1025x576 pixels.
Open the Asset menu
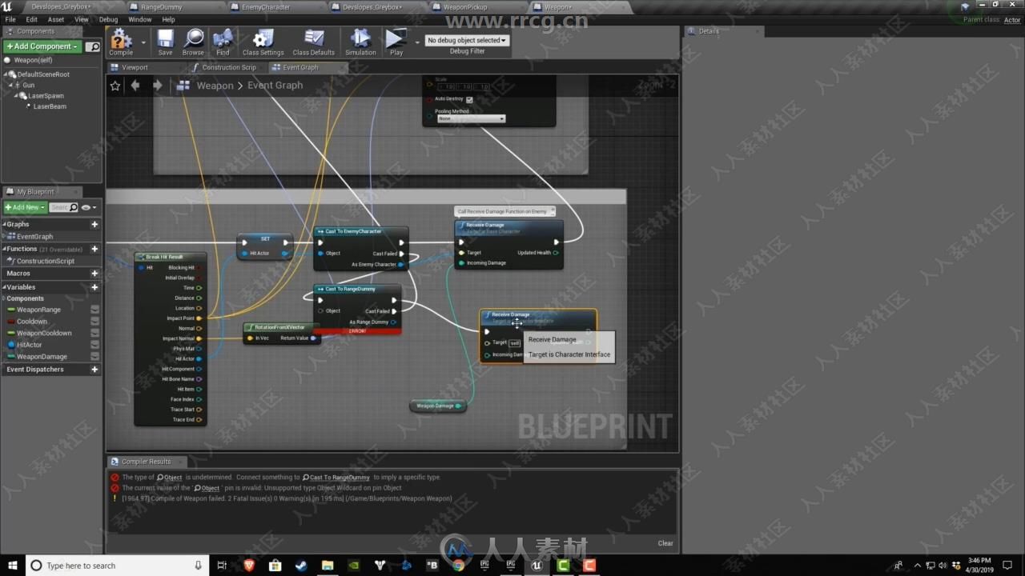click(56, 19)
